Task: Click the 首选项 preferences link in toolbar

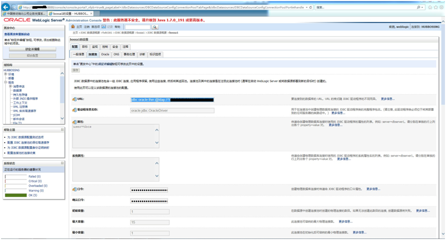Action: coord(95,27)
